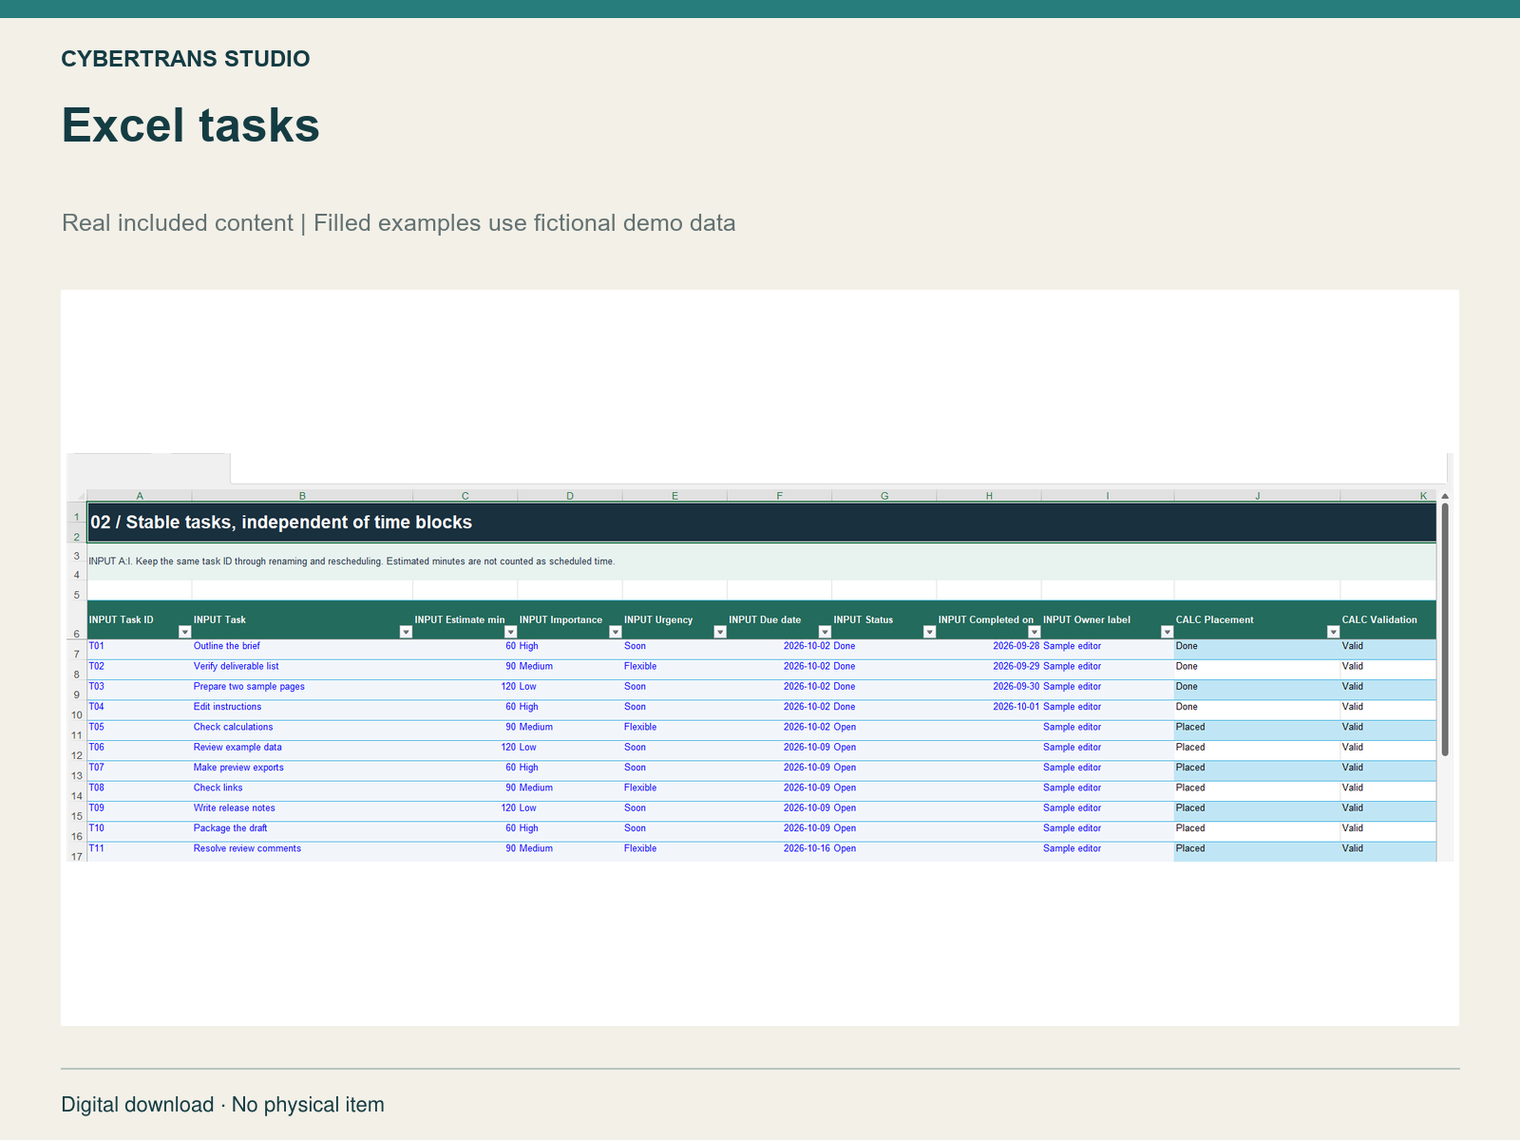Click the 'Outline the brief' task cell
This screenshot has height=1140, width=1520.
pos(302,650)
